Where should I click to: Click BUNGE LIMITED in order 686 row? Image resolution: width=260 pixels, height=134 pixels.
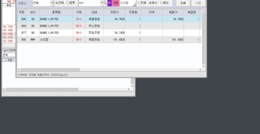[x=49, y=19]
